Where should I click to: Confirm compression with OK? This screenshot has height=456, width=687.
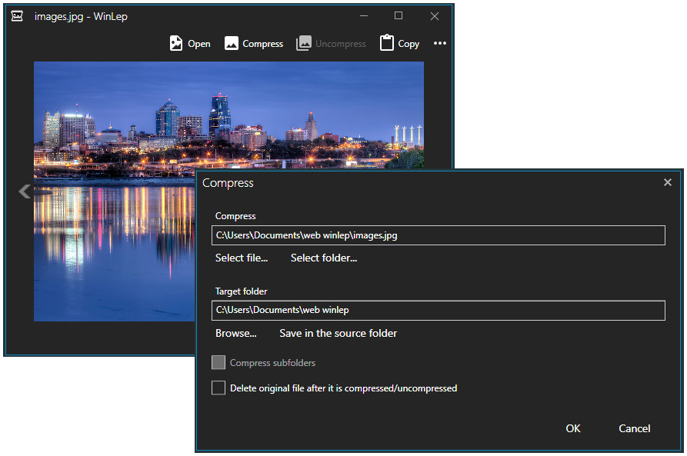573,428
